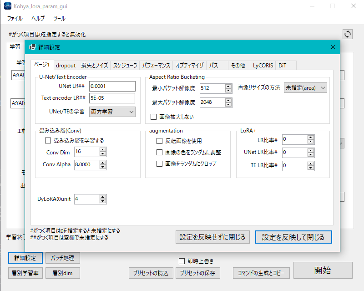
Task: Open the UNet/TEの学習 dropdown
Action: [112, 112]
